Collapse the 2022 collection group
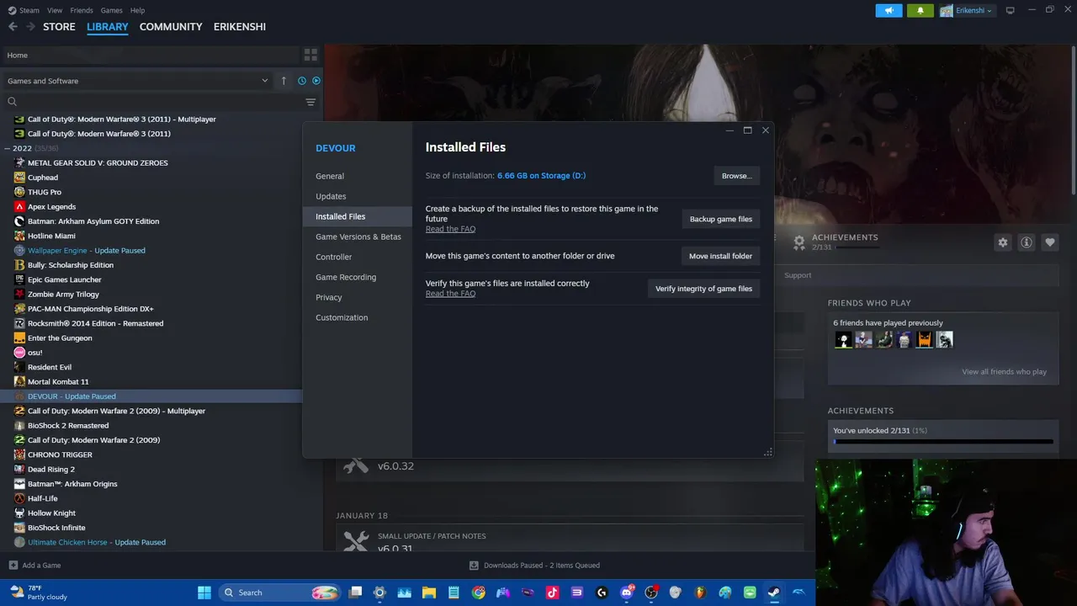 click(7, 148)
